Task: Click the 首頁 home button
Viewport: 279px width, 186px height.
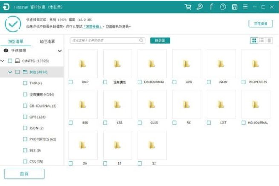Action: 24,174
